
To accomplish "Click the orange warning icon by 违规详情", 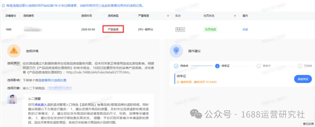I will click(14, 51).
